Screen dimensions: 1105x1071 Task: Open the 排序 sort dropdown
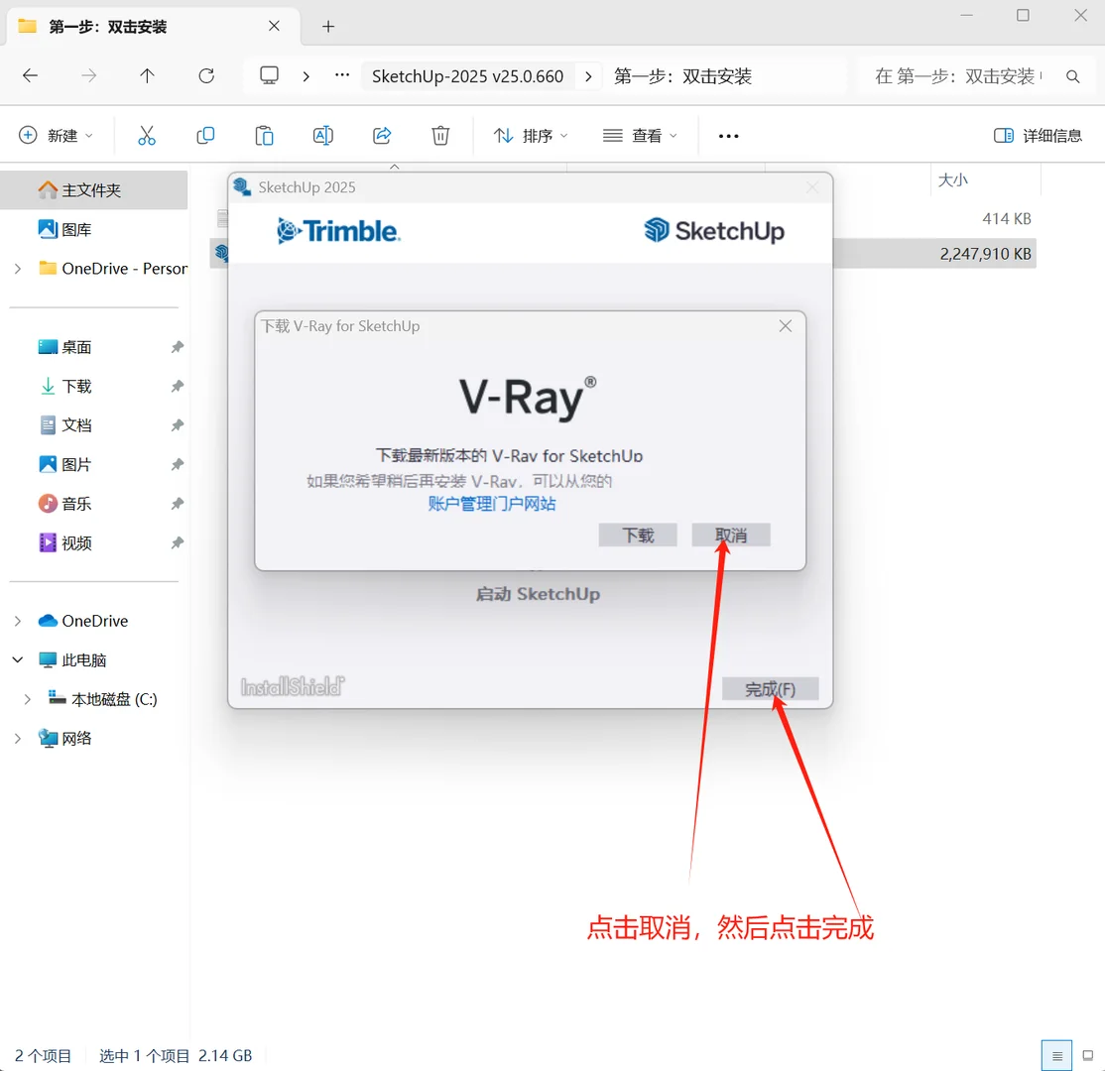(531, 135)
